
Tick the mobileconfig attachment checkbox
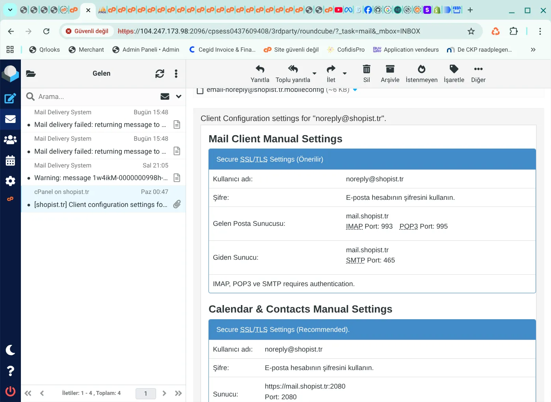tap(200, 90)
